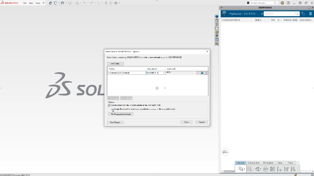Image resolution: width=314 pixels, height=176 pixels.
Task: Click the relations search lifecycle icon
Action: [x=257, y=169]
